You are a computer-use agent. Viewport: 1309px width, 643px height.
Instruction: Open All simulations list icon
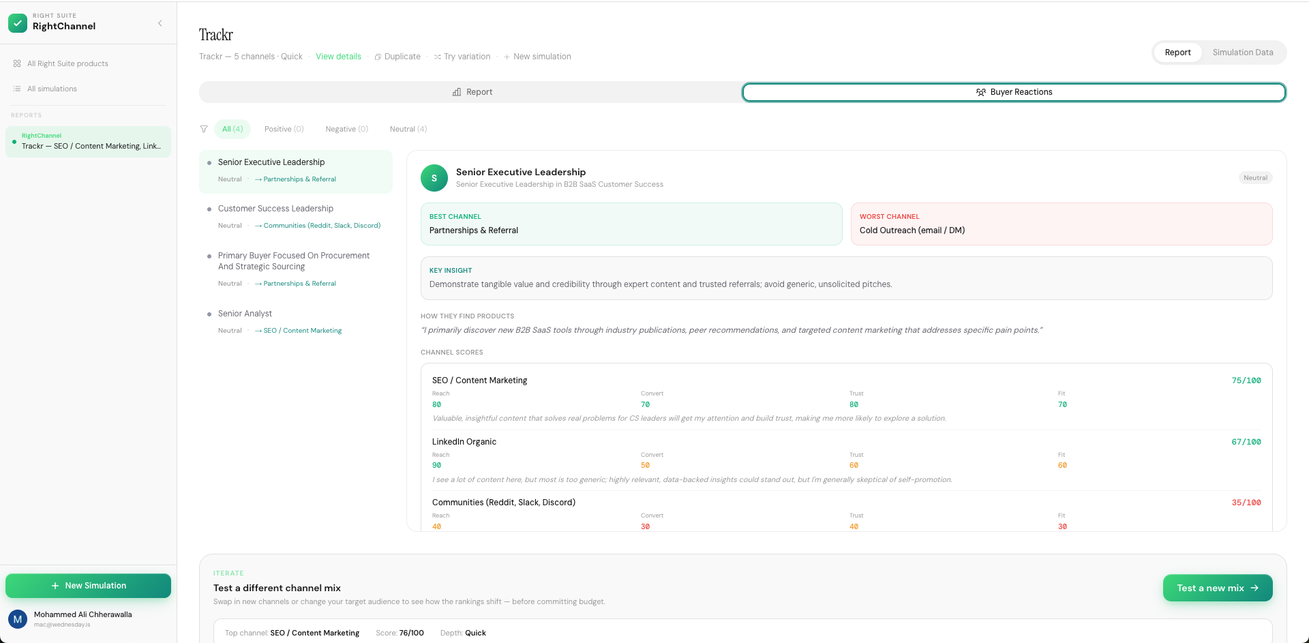tap(16, 89)
